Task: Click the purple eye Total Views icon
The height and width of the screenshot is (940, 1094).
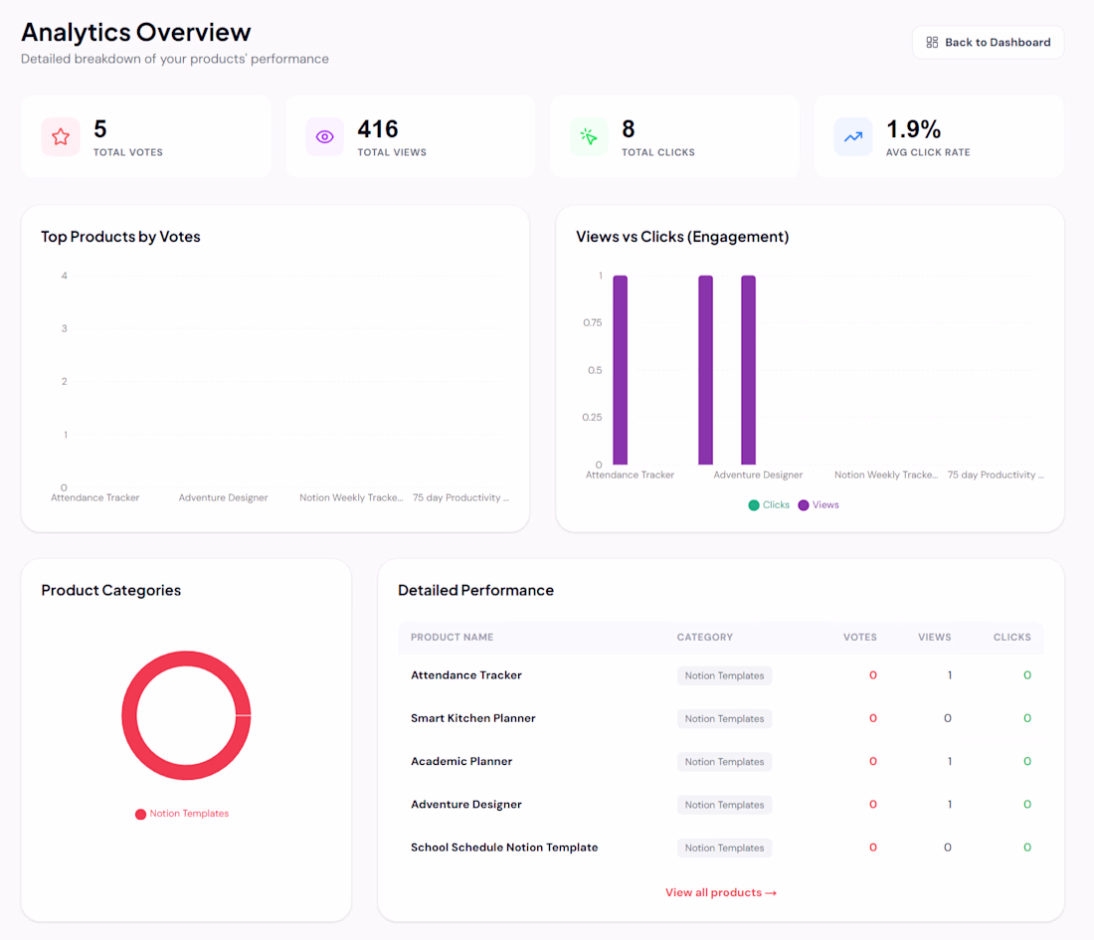Action: point(325,137)
